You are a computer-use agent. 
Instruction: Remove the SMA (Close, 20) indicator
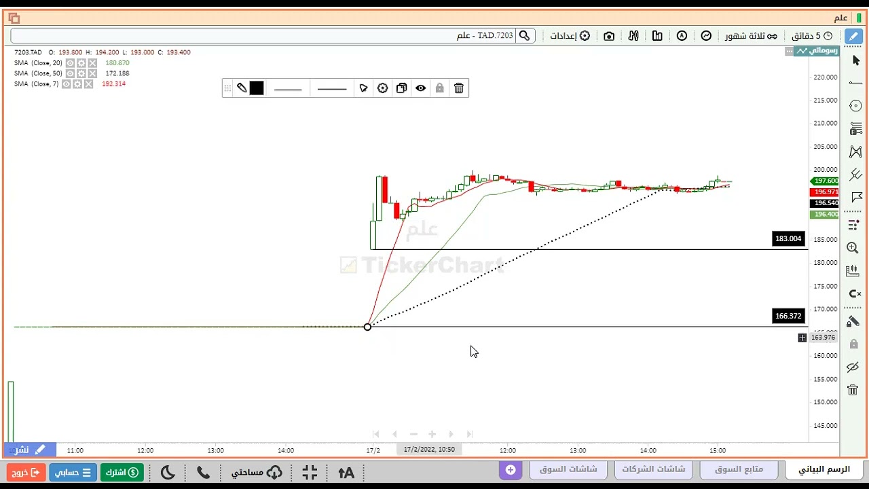point(92,63)
